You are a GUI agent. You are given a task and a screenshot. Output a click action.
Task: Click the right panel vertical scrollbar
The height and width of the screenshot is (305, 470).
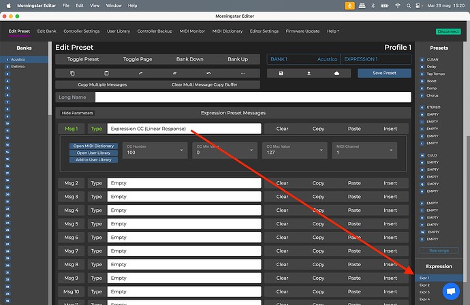[465, 162]
